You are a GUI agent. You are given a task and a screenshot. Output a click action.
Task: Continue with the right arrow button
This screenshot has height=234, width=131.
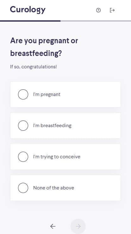click(x=78, y=226)
